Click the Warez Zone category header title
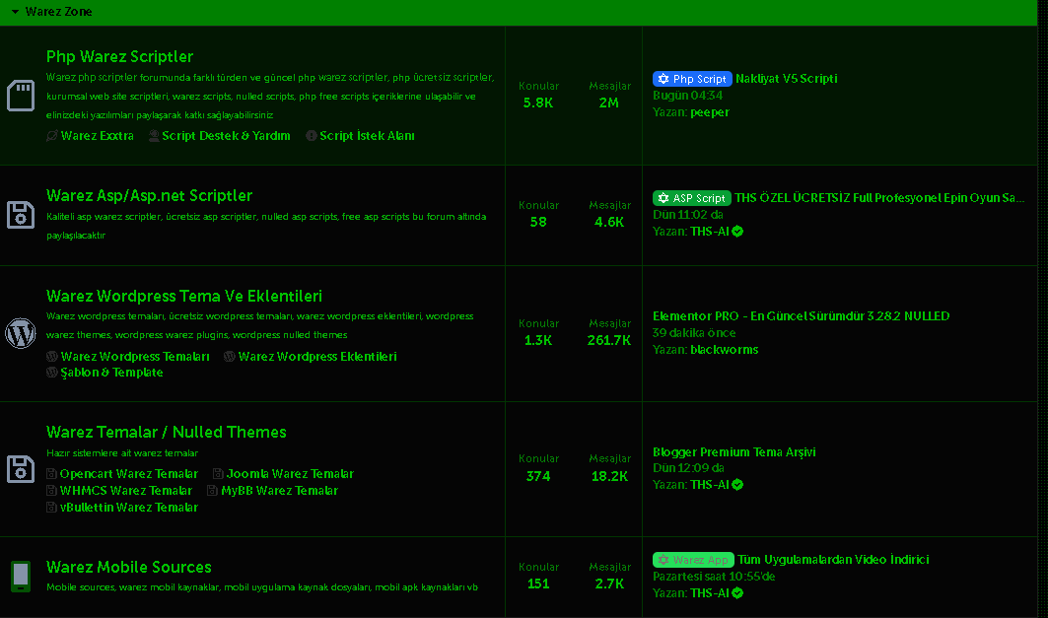Image resolution: width=1048 pixels, height=618 pixels. tap(59, 12)
